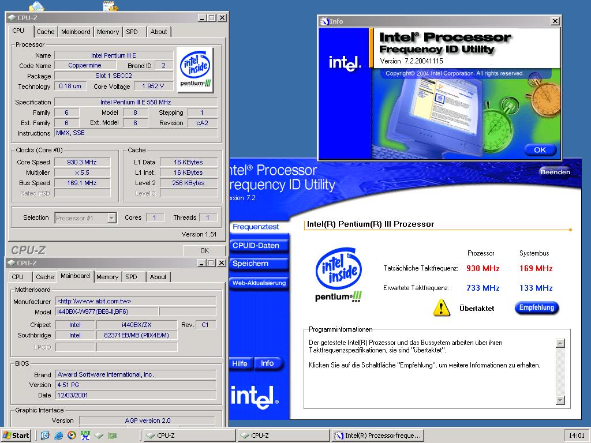This screenshot has height=443, width=591.
Task: Launch CPU-Z chip icon in quick launch
Action: (x=99, y=436)
